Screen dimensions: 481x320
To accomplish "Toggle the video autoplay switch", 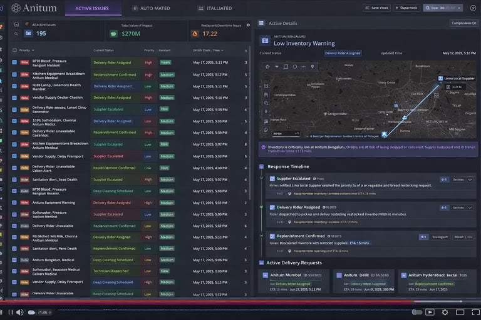I will click(416, 312).
